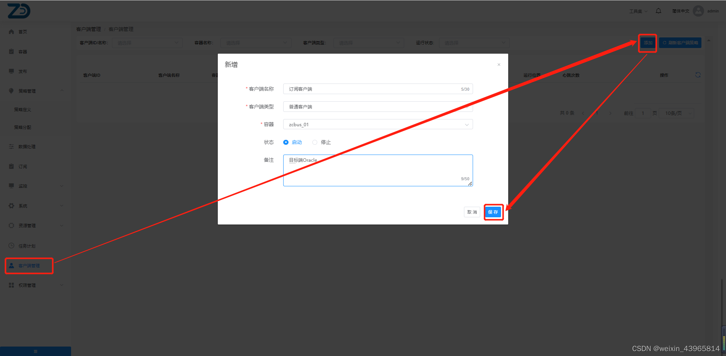Open 策略定义 submenu item
The image size is (726, 356).
click(x=23, y=110)
